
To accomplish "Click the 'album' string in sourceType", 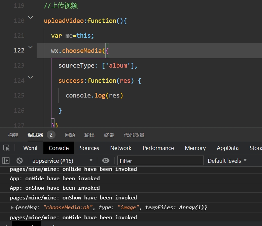I will (x=118, y=66).
